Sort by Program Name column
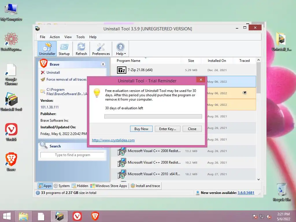296x222 pixels. (x=128, y=61)
